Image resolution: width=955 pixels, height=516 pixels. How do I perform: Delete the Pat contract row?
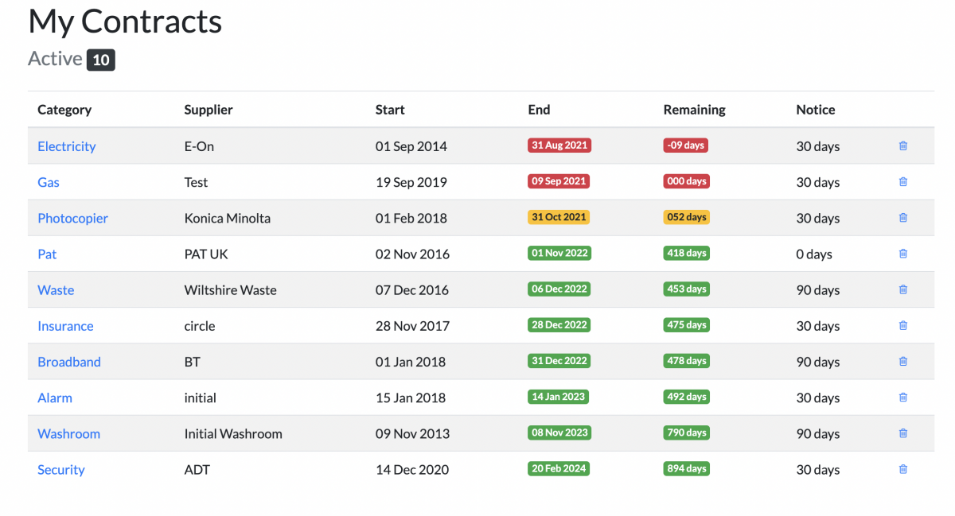pyautogui.click(x=903, y=254)
